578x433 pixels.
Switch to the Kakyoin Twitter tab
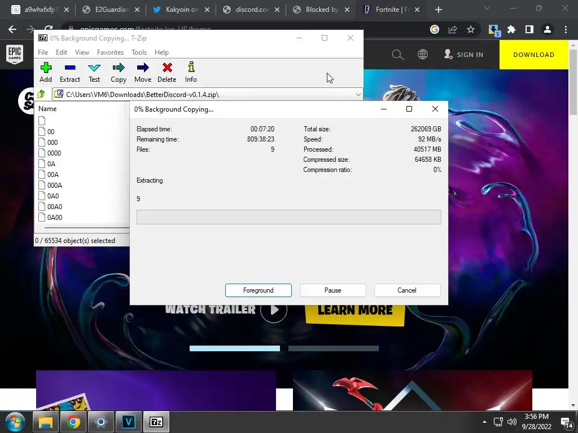coord(182,10)
